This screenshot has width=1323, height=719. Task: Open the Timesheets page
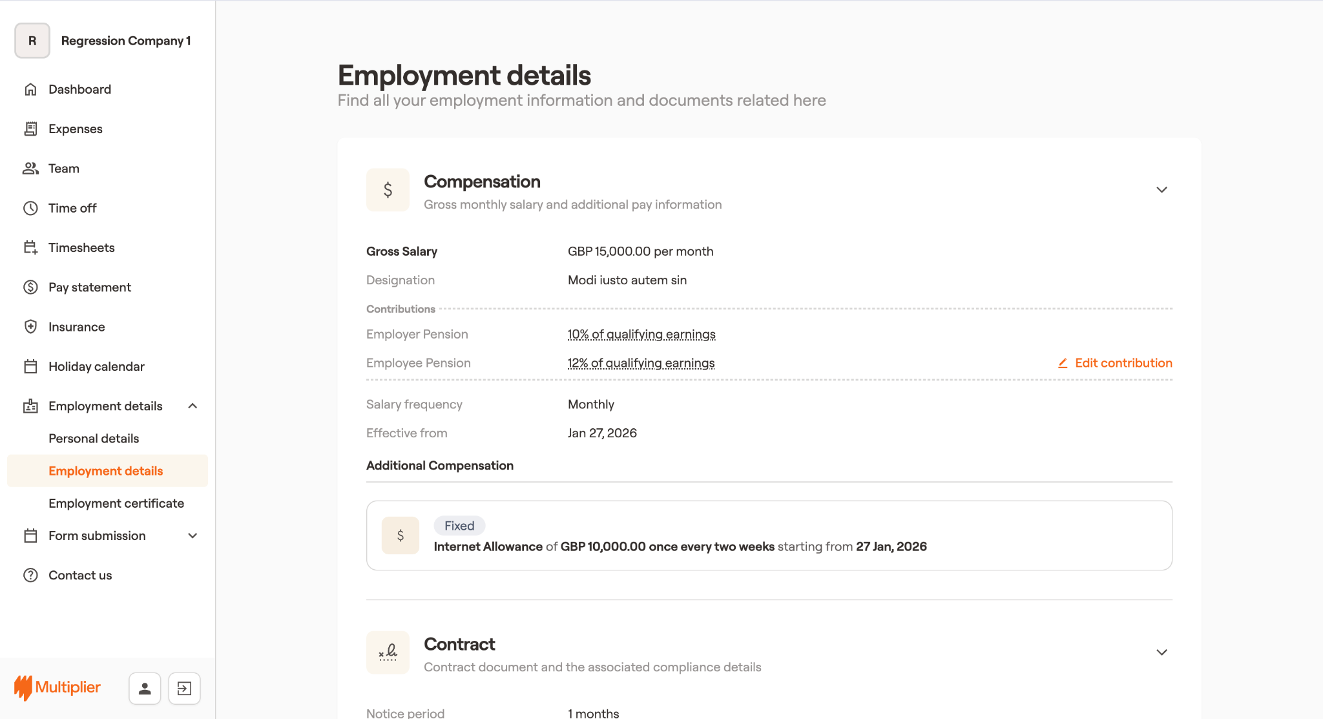81,247
